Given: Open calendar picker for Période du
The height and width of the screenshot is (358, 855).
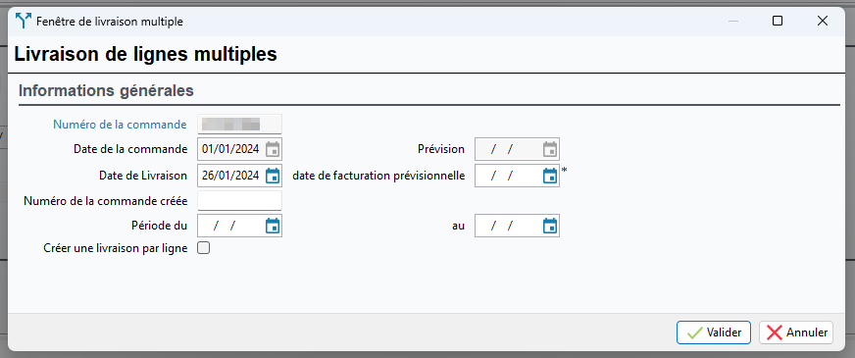Looking at the screenshot, I should pyautogui.click(x=273, y=226).
